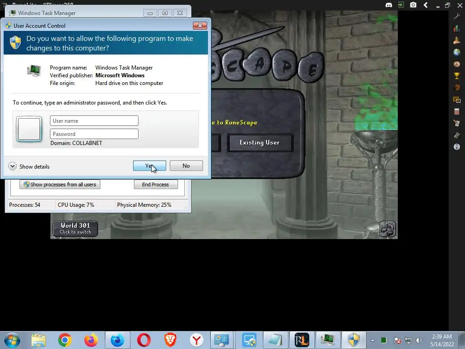Open the remote desktop shield taskbar icon

pyautogui.click(x=249, y=340)
